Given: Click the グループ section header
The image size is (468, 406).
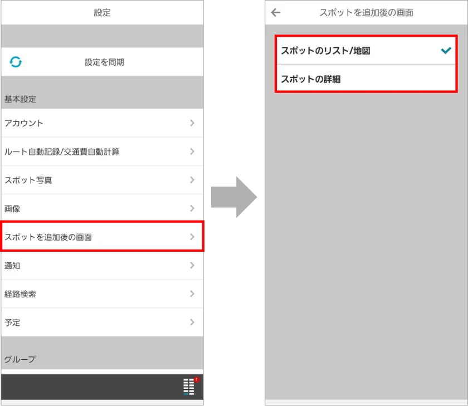Looking at the screenshot, I should (20, 359).
